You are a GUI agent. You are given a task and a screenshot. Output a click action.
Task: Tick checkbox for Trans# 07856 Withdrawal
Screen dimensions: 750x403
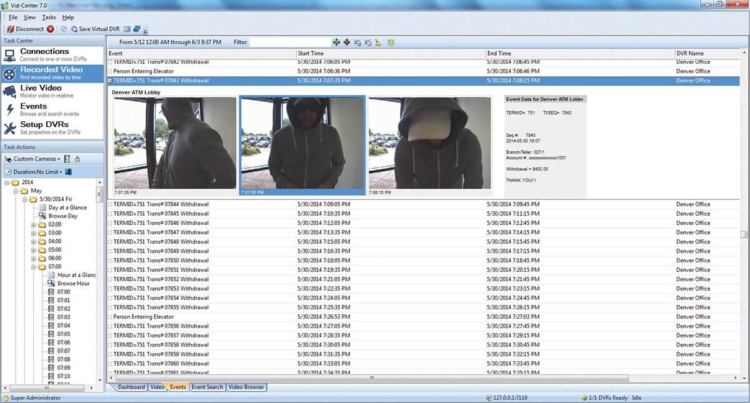click(x=111, y=326)
